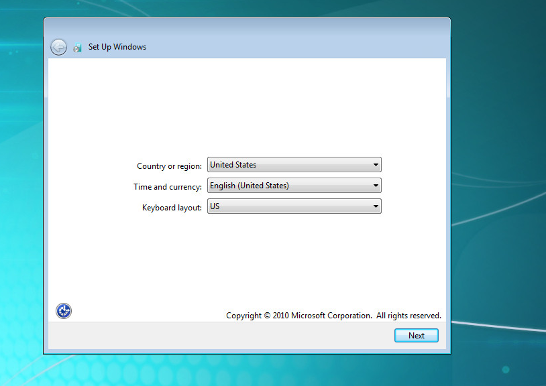The width and height of the screenshot is (546, 386).
Task: Expand the Time and currency dropdown
Action: [294, 186]
